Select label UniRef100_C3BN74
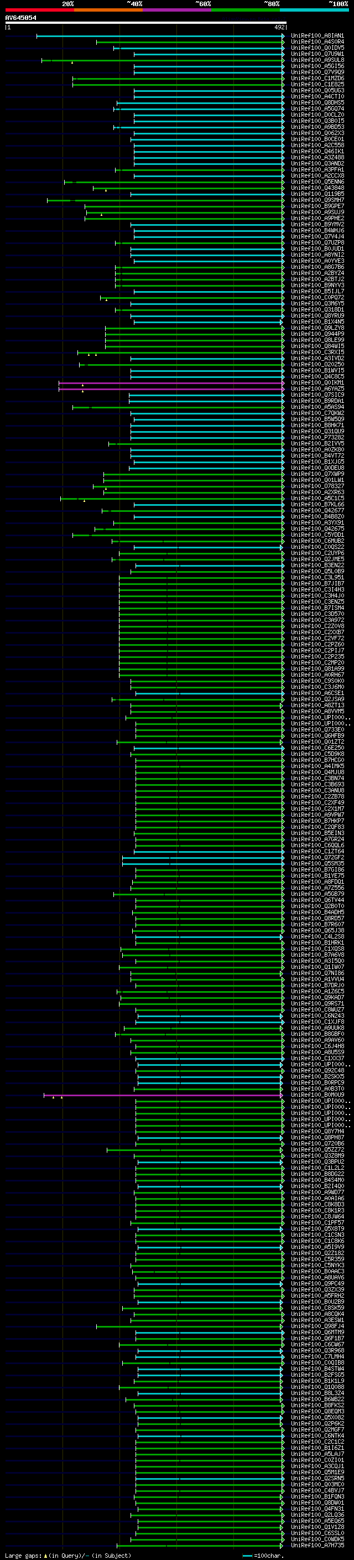Image resolution: width=354 pixels, height=1560 pixels. [x=317, y=778]
